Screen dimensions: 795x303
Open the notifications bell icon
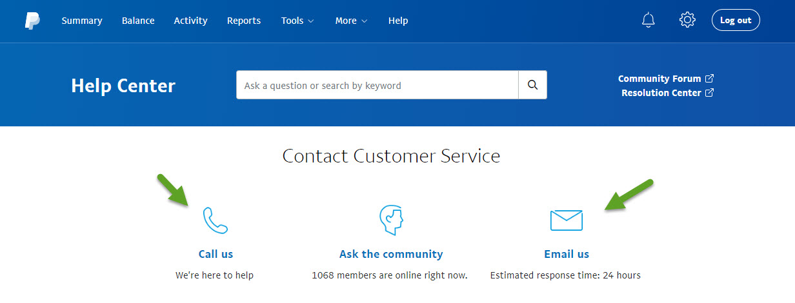tap(649, 20)
